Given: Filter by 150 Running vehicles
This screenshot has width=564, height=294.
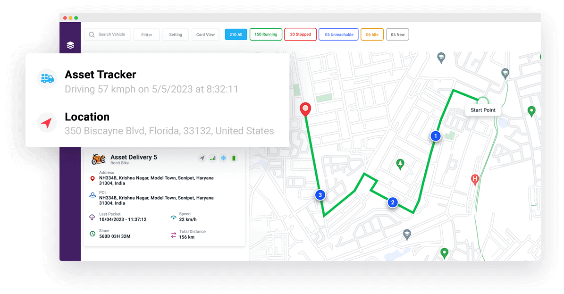Looking at the screenshot, I should point(266,34).
